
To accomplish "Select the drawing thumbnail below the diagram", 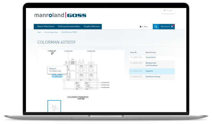I will click(54, 106).
